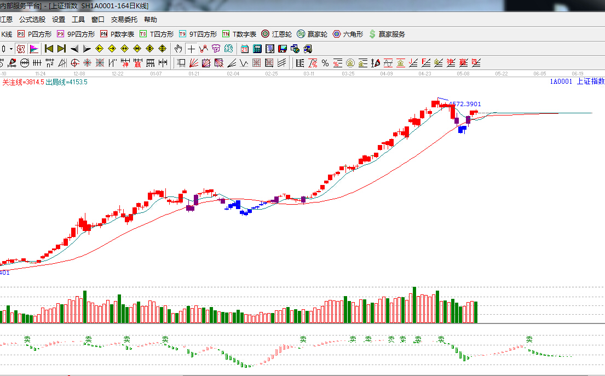Jump to first bar with skip-start arrow
This screenshot has height=376, width=605.
pos(49,49)
